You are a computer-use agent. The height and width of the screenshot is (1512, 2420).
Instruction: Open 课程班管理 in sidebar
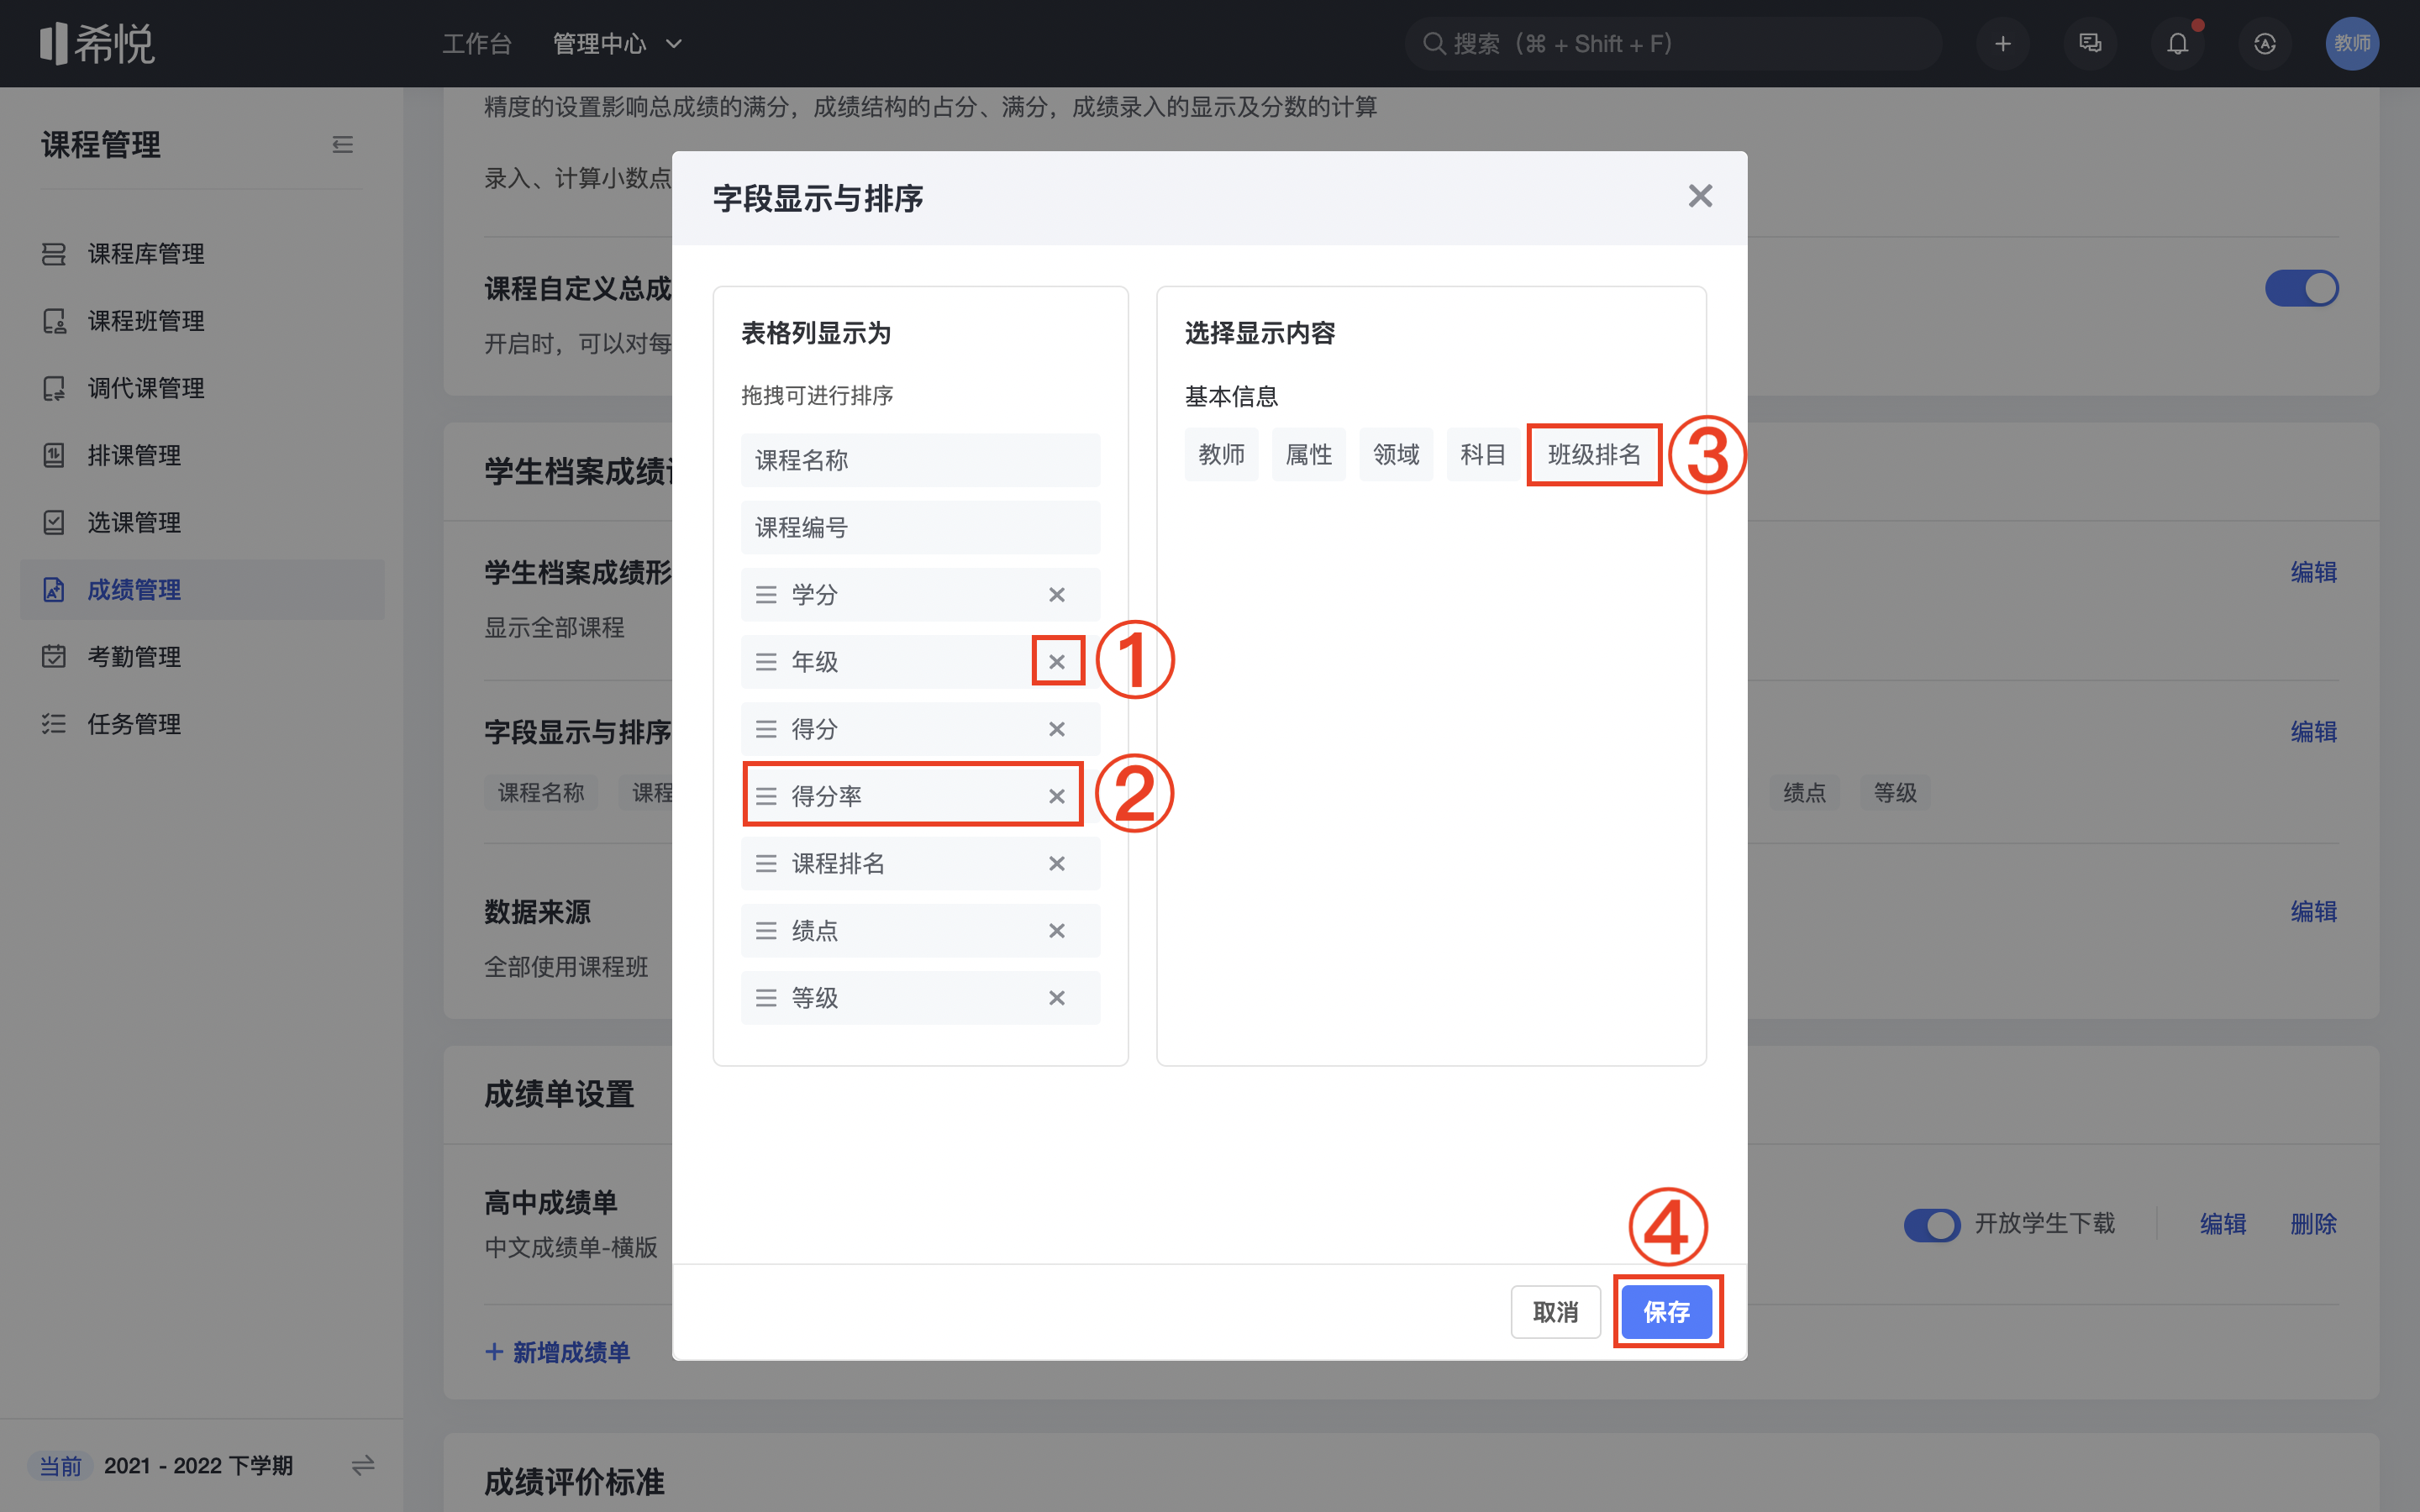[x=202, y=321]
